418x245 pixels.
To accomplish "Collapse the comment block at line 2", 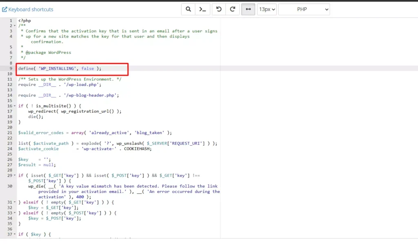I will point(15,26).
